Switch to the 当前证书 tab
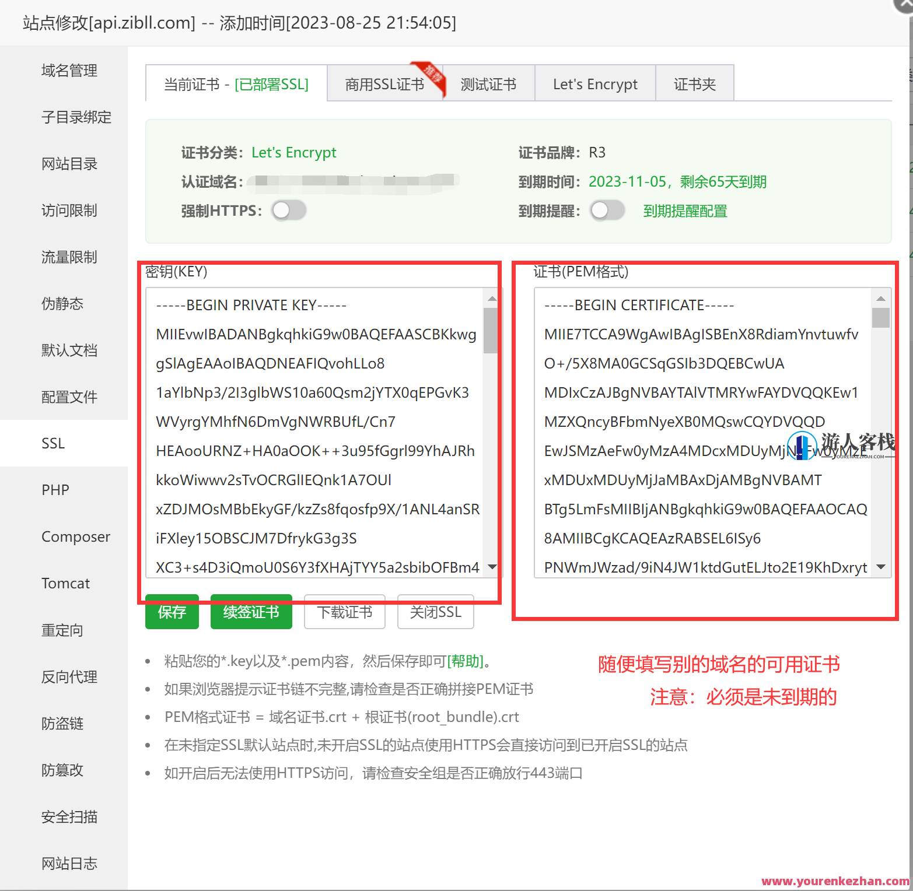The image size is (913, 891). (x=236, y=84)
